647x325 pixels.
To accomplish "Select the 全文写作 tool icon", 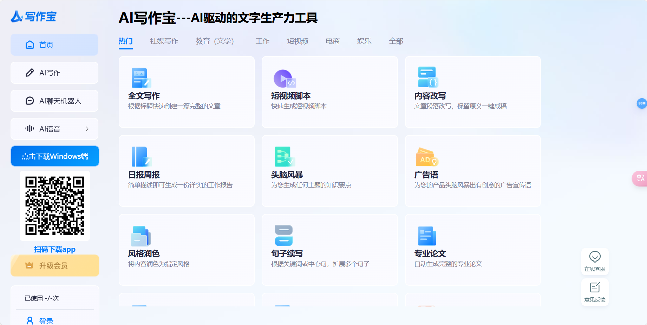I will 141,77.
